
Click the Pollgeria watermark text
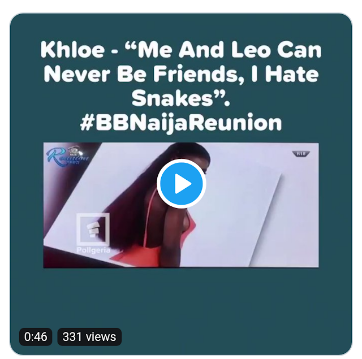[x=93, y=250]
